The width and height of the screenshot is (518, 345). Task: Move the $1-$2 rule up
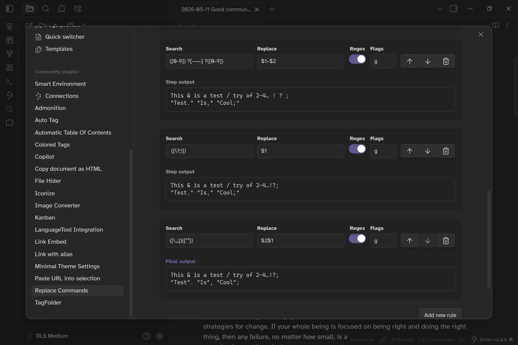click(x=409, y=61)
